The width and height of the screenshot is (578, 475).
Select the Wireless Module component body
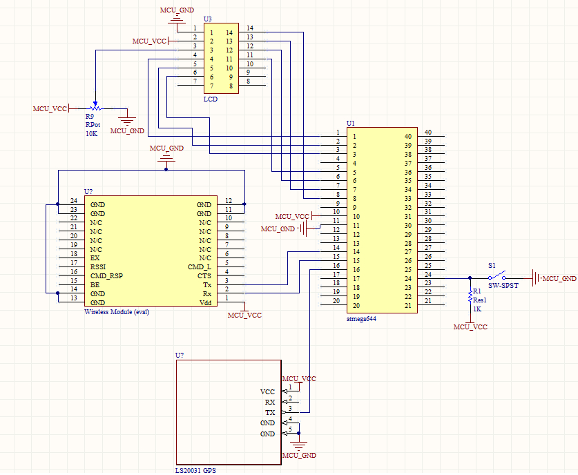point(151,251)
